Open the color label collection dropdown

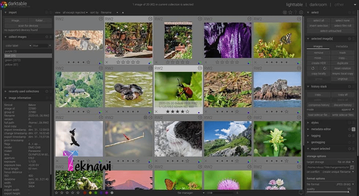pos(18,46)
